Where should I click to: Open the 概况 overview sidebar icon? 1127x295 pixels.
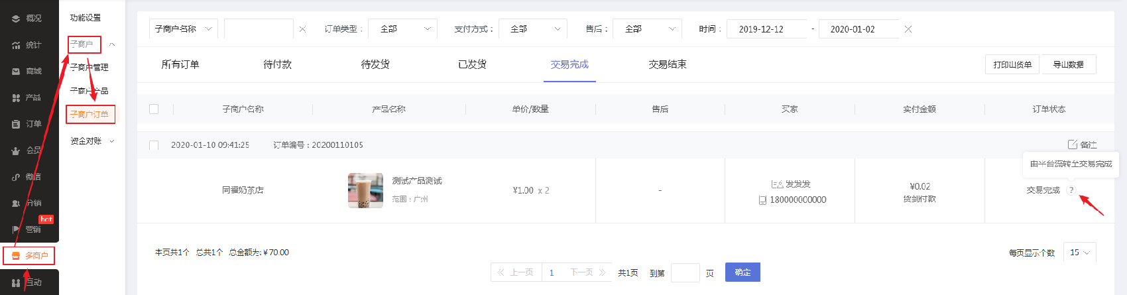pos(16,19)
